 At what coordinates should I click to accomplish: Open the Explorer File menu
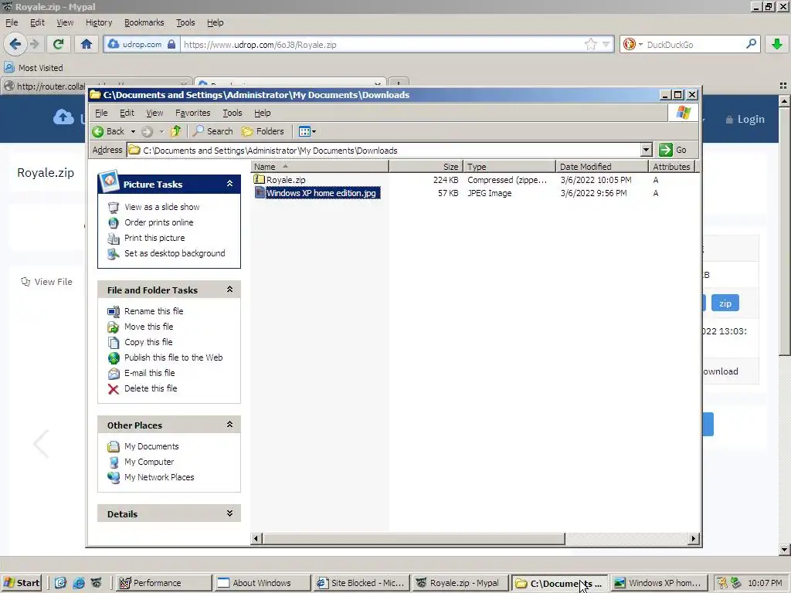101,113
